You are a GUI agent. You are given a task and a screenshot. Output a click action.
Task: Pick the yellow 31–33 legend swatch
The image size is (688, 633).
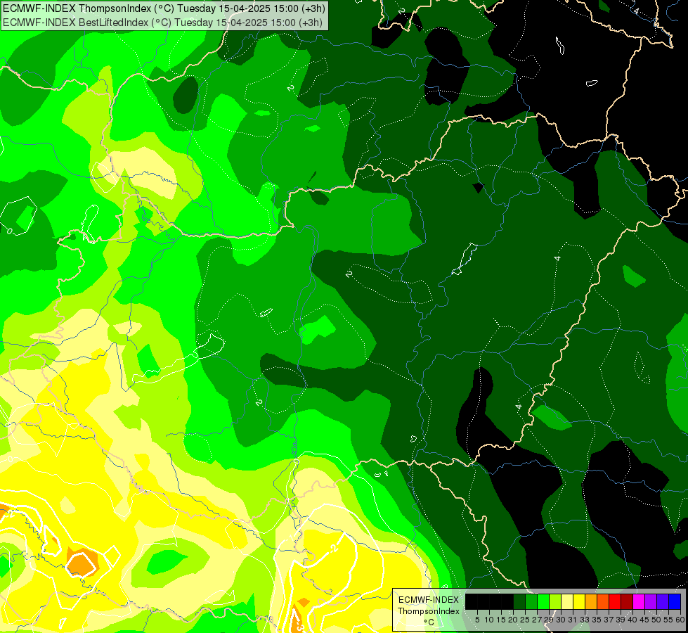tap(579, 601)
